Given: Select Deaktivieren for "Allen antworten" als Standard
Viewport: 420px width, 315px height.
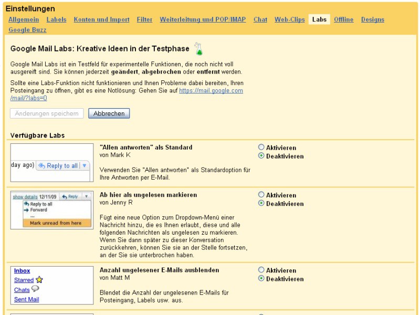Looking at the screenshot, I should click(x=261, y=155).
